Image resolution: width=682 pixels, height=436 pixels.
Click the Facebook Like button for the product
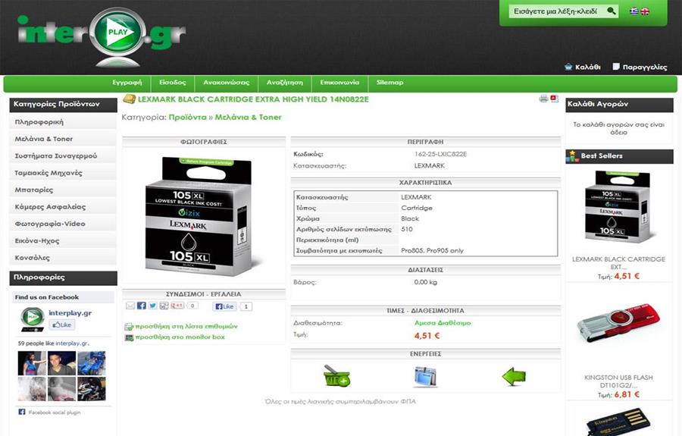point(225,306)
